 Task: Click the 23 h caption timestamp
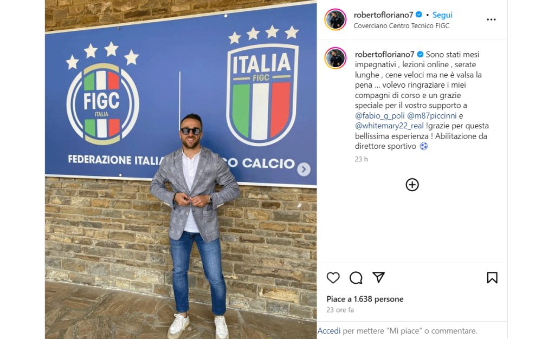[x=361, y=159]
